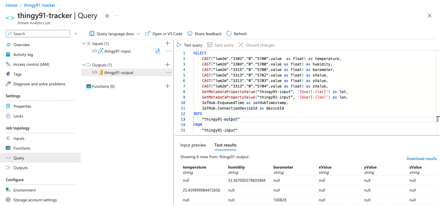Select the cell with 32.367000579833984
440x205 pixels.
pyautogui.click(x=247, y=181)
